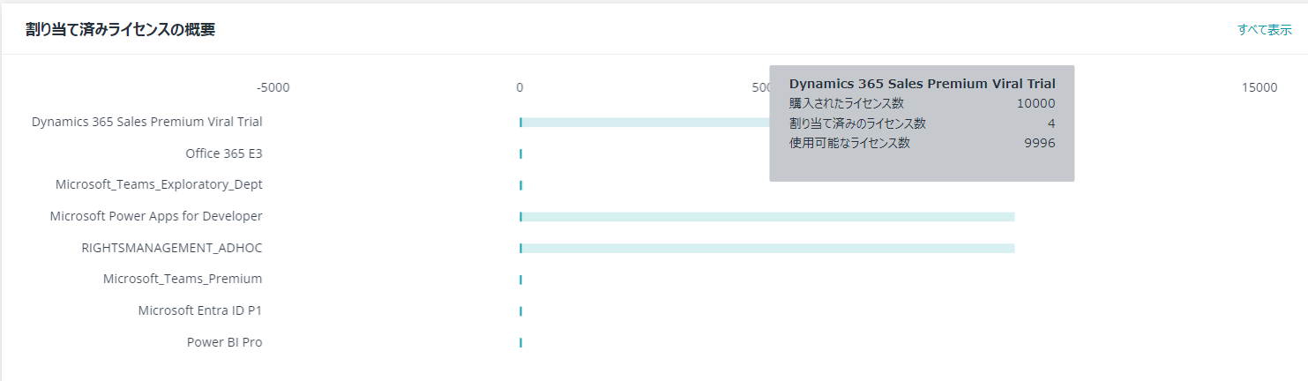1308x381 pixels.
Task: Select the Office 365 E3 label
Action: [x=224, y=153]
